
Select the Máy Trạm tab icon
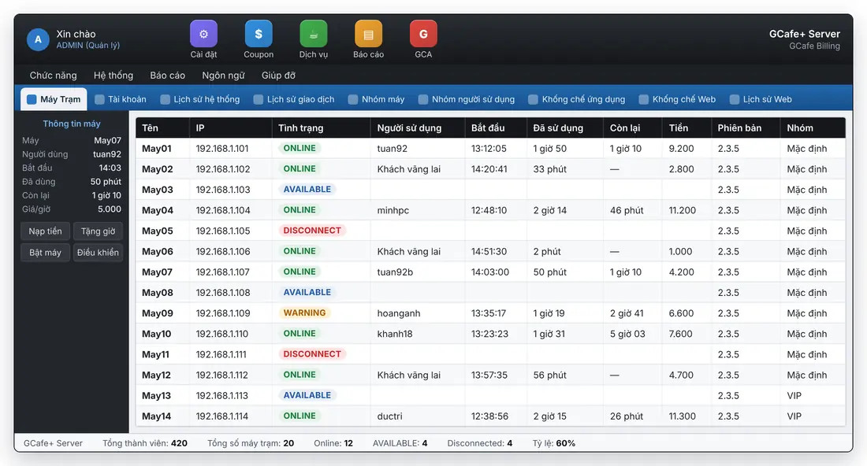32,99
